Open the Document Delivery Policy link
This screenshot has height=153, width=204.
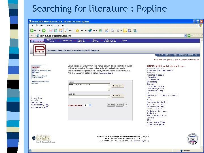pos(40,105)
